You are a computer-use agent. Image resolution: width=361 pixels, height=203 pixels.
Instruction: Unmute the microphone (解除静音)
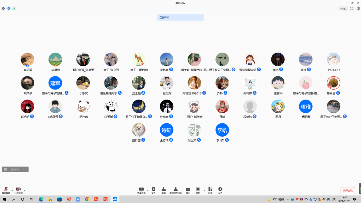pyautogui.click(x=6, y=190)
